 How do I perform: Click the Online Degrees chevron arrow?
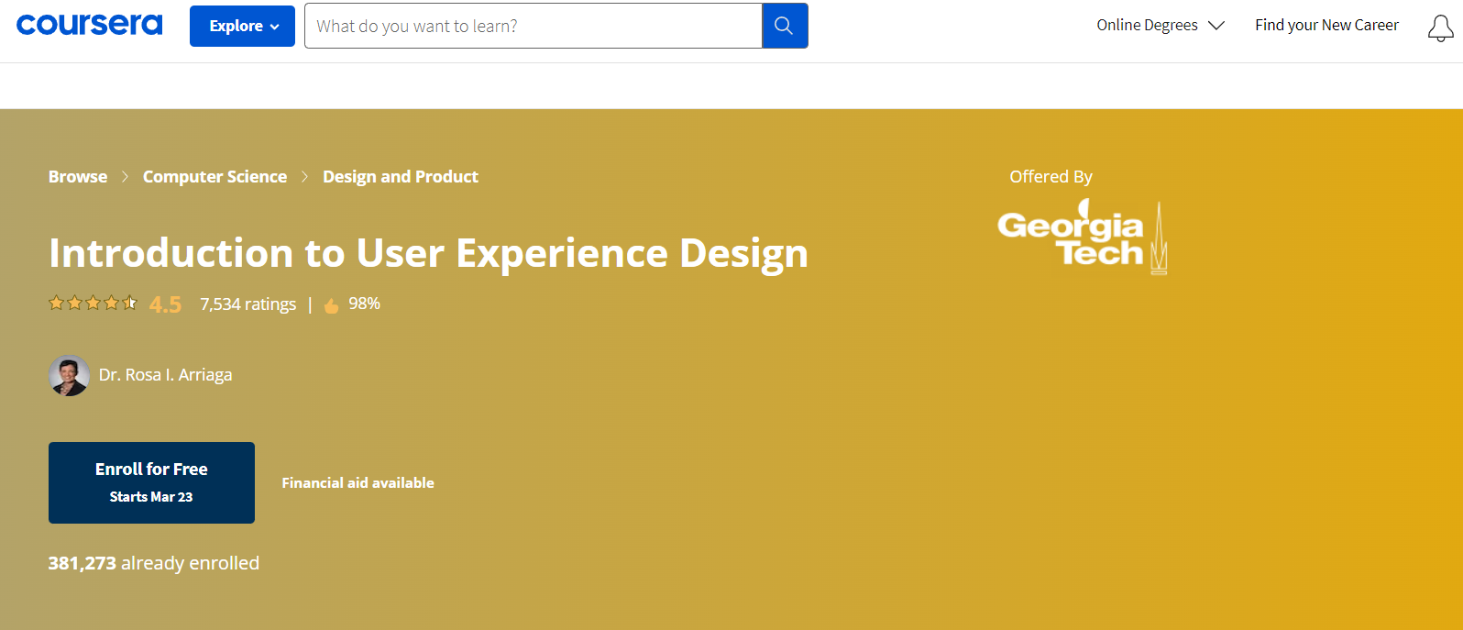pyautogui.click(x=1216, y=26)
